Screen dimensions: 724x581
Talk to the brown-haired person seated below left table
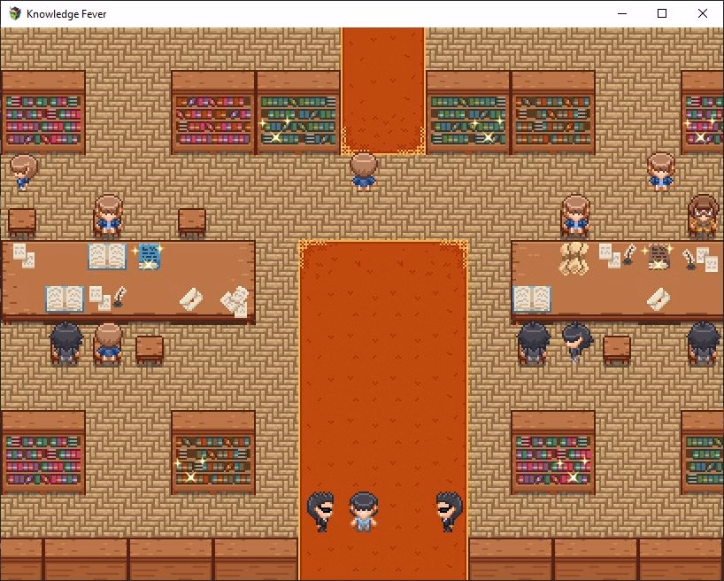(x=108, y=343)
